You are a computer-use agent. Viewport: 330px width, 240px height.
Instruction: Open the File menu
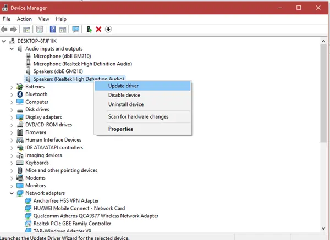6,19
